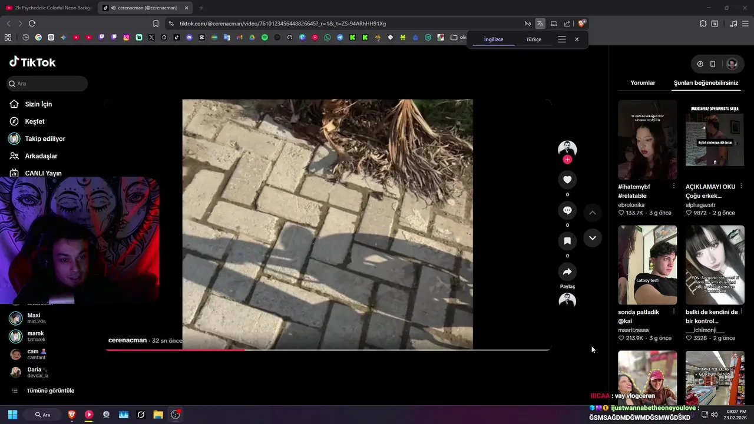The height and width of the screenshot is (424, 754).
Task: Open the Paylaş share arrow
Action: [x=567, y=271]
